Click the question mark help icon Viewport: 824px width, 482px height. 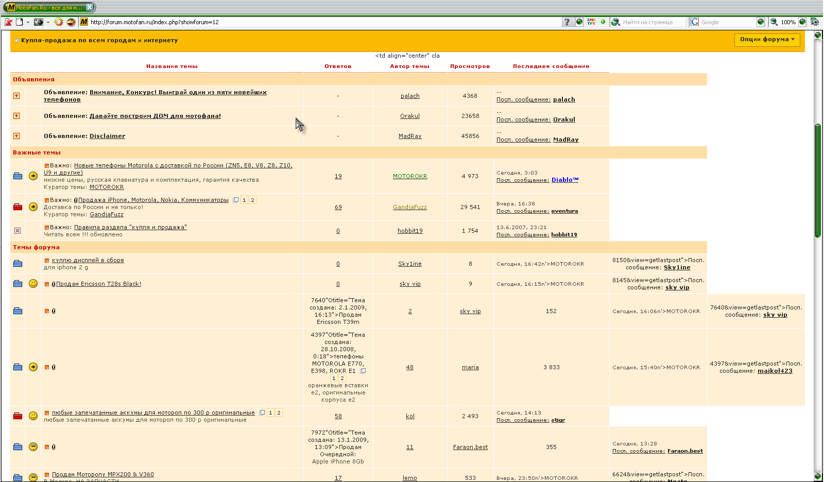(567, 22)
